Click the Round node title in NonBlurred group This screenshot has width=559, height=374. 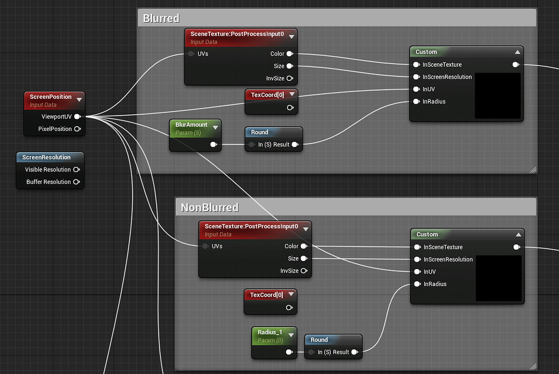coord(320,340)
